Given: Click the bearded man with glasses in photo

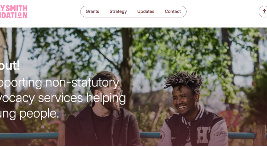Looking at the screenshot, I should (x=103, y=109).
